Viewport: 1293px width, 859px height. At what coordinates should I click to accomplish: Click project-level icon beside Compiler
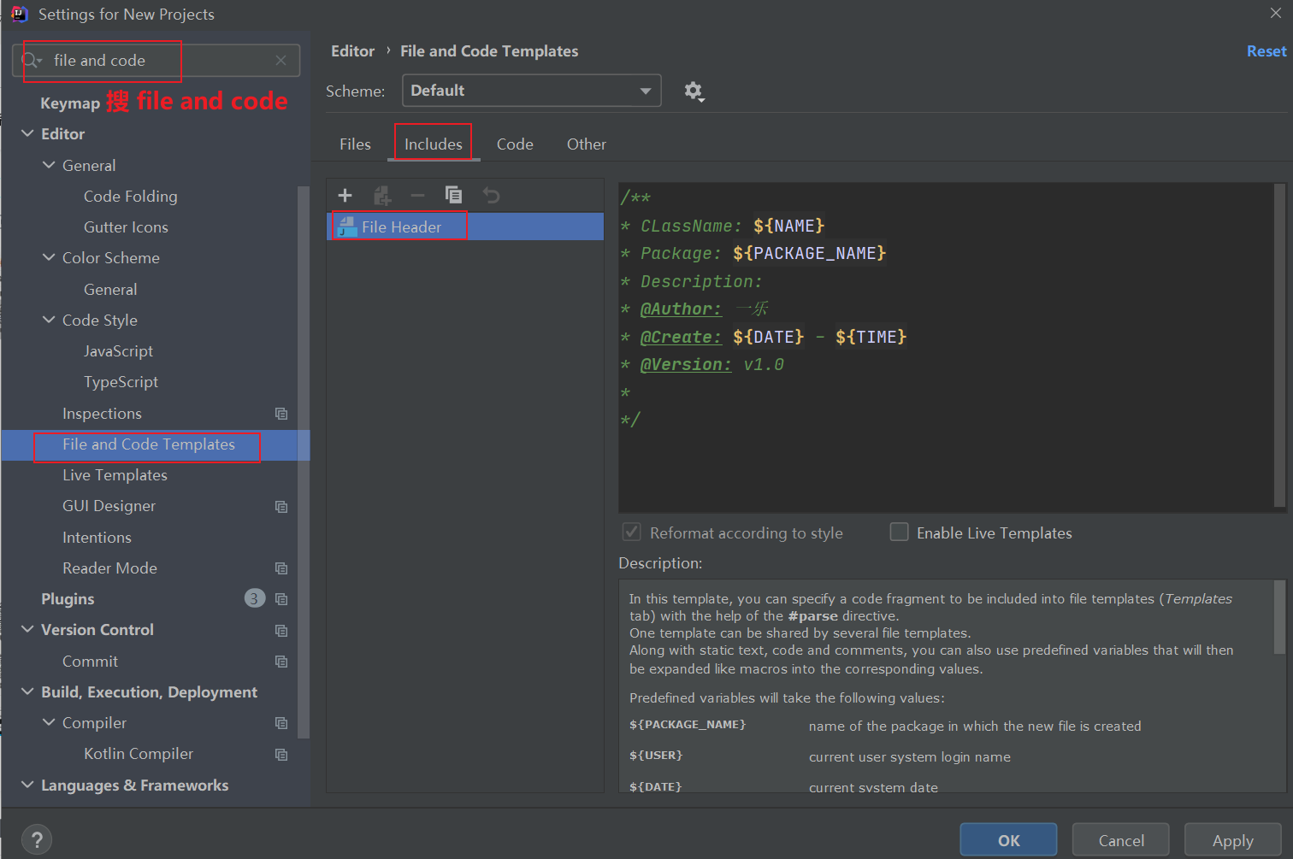click(281, 723)
